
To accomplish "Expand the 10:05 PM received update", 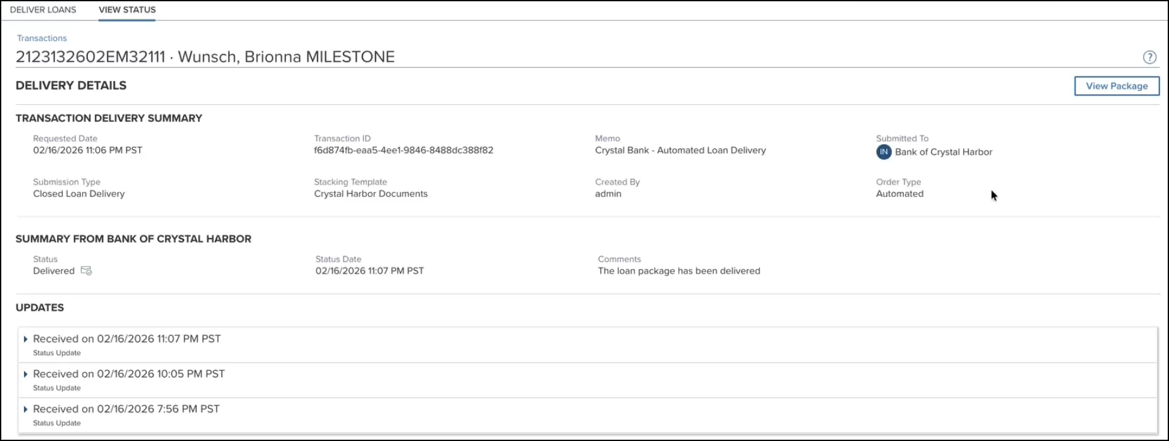I will [x=26, y=374].
